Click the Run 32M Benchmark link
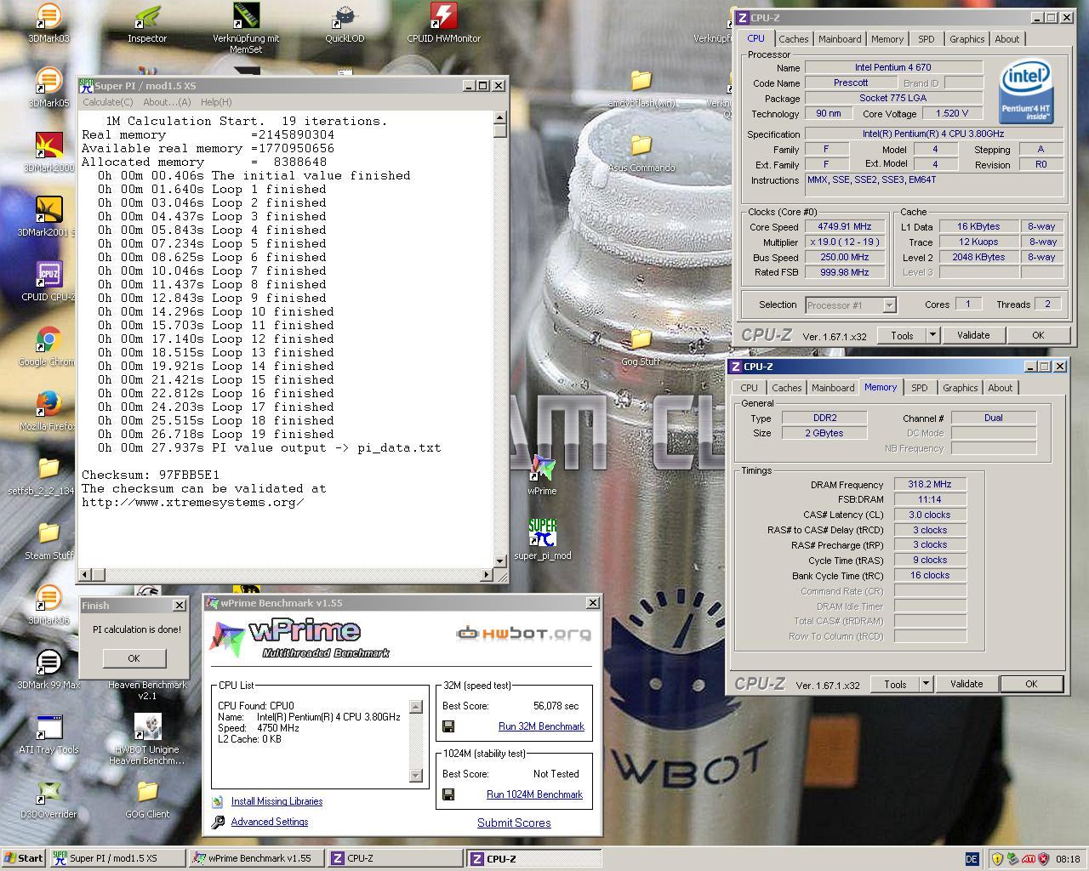This screenshot has width=1089, height=871. point(541,726)
